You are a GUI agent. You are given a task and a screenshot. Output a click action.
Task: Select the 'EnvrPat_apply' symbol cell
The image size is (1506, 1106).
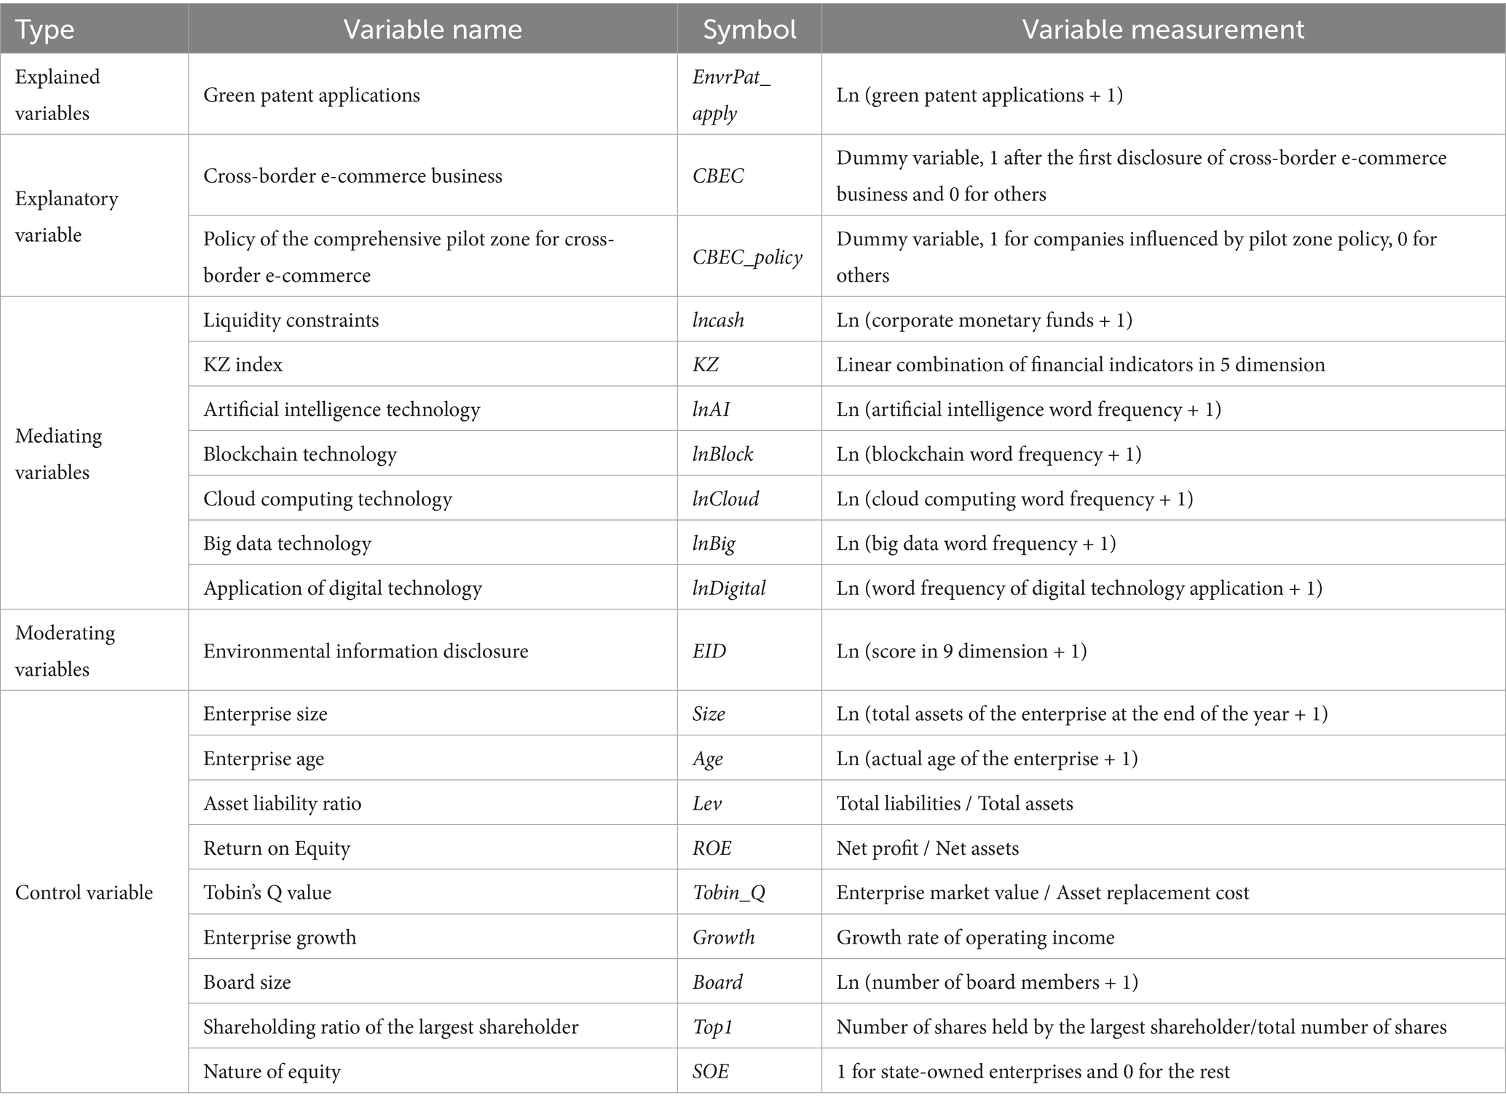(731, 95)
